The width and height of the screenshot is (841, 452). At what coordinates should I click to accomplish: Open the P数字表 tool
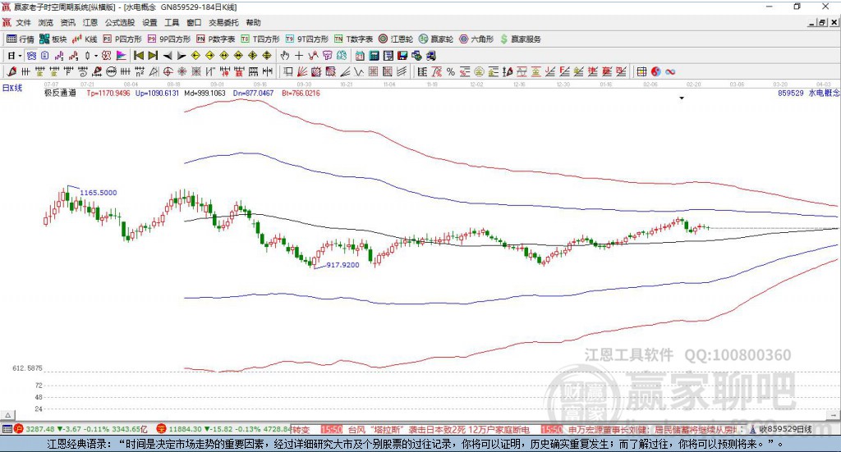coord(216,39)
